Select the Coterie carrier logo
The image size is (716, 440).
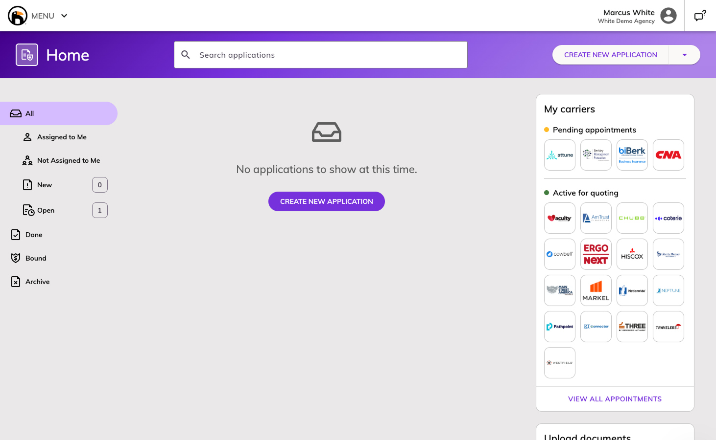[668, 218]
